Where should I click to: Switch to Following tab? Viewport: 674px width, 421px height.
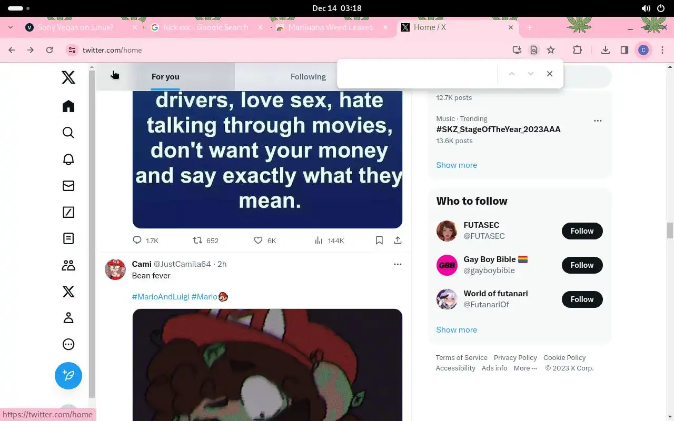[x=308, y=77]
